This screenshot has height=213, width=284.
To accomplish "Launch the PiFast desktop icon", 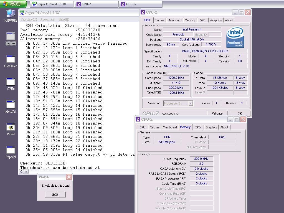I will (x=11, y=130).
